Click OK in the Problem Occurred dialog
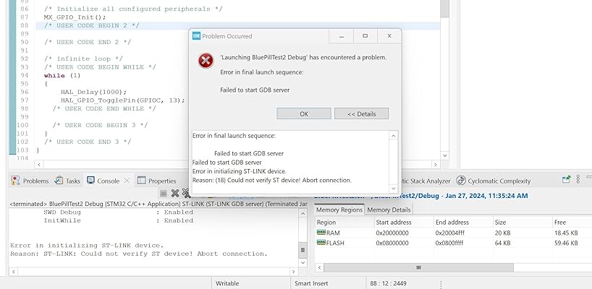The image size is (592, 289). click(x=304, y=113)
